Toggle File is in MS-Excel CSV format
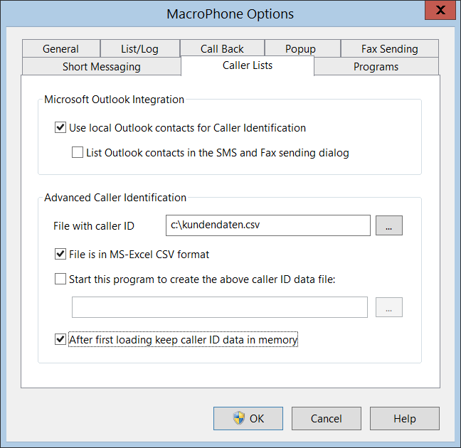This screenshot has height=448, width=461. tap(60, 254)
